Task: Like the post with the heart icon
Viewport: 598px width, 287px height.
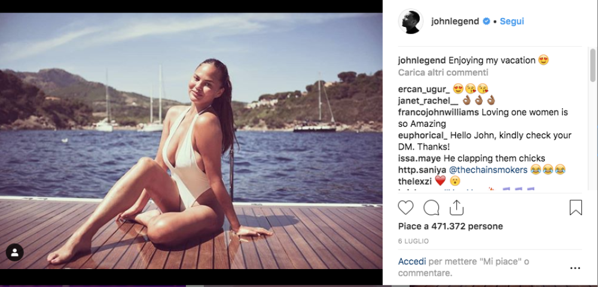Action: [x=405, y=207]
